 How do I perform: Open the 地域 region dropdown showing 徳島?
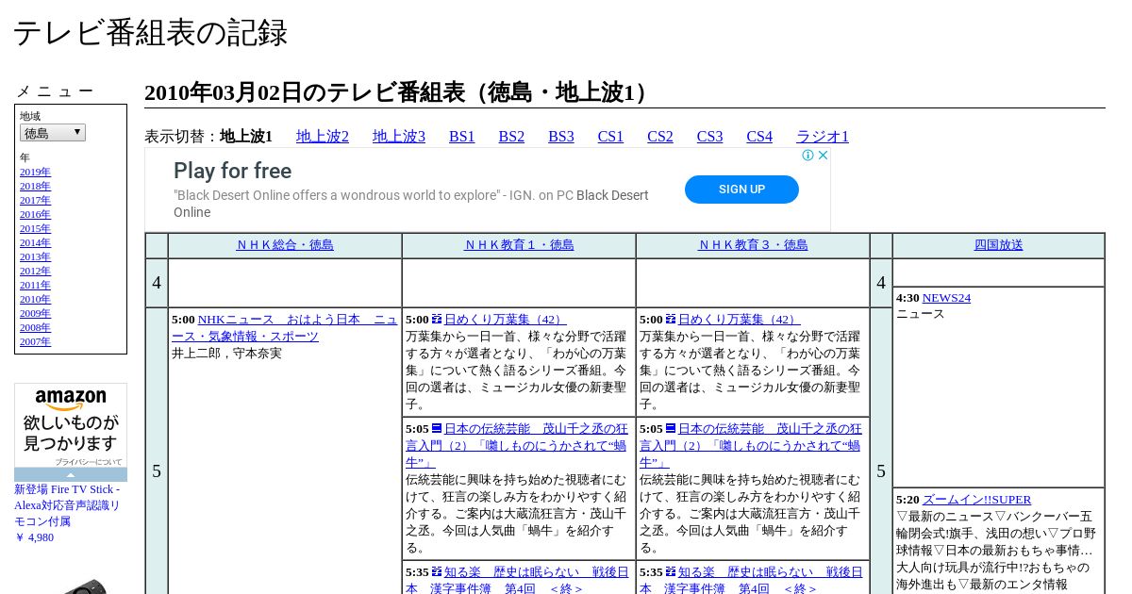point(53,133)
